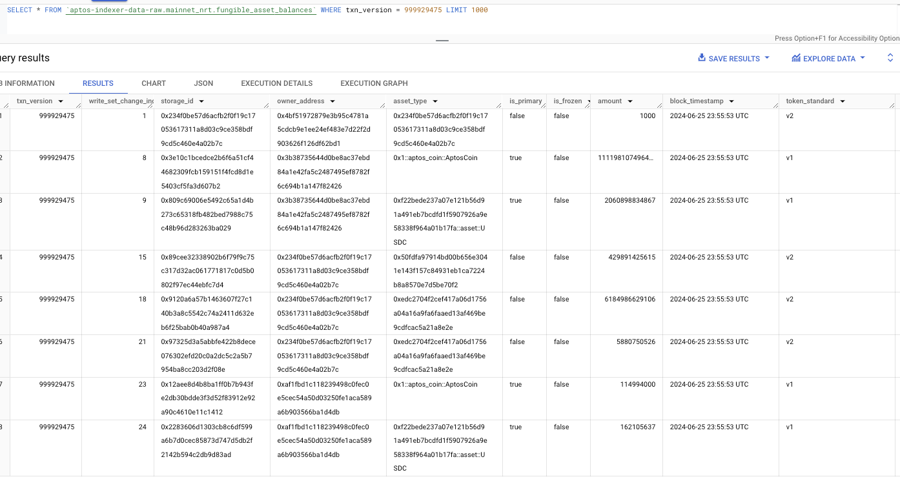
Task: Open the asset_type column sort menu
Action: pos(435,101)
